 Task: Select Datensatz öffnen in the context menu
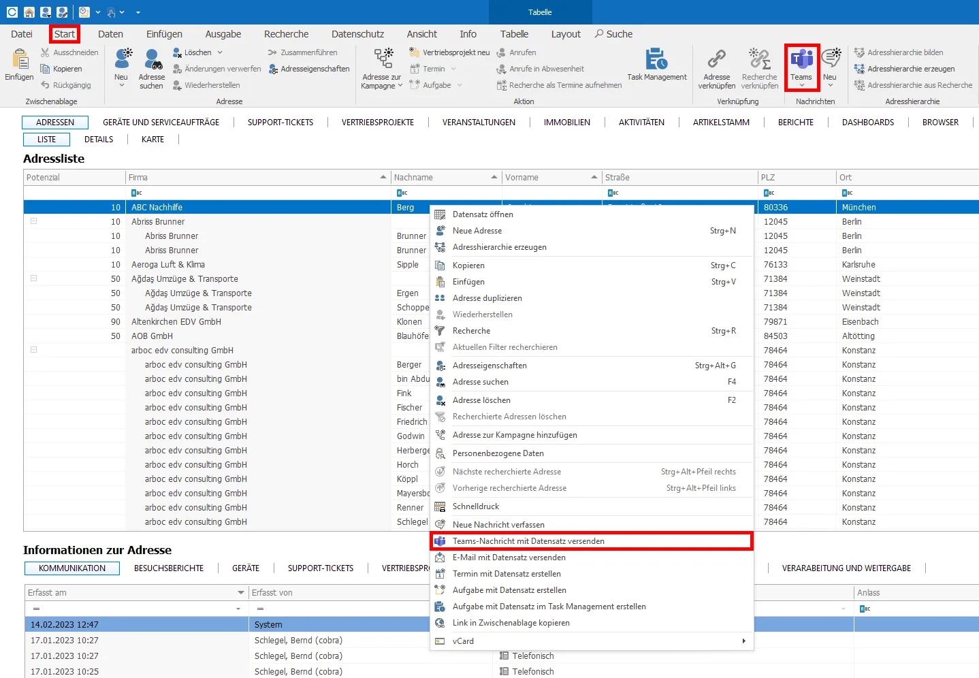(592, 214)
